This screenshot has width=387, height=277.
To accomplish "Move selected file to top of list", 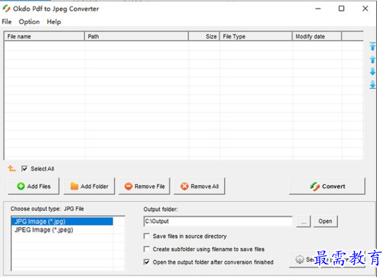I will coord(373,46).
